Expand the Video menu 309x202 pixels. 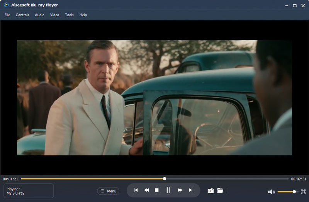tap(54, 15)
